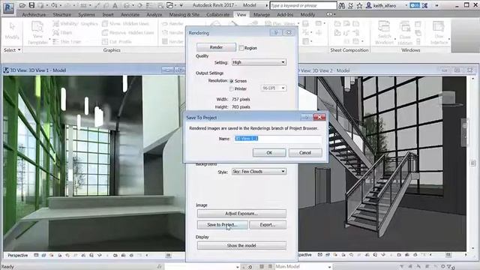This screenshot has height=270, width=480.
Task: Click the Name field in Save To Project
Action: pyautogui.click(x=278, y=139)
